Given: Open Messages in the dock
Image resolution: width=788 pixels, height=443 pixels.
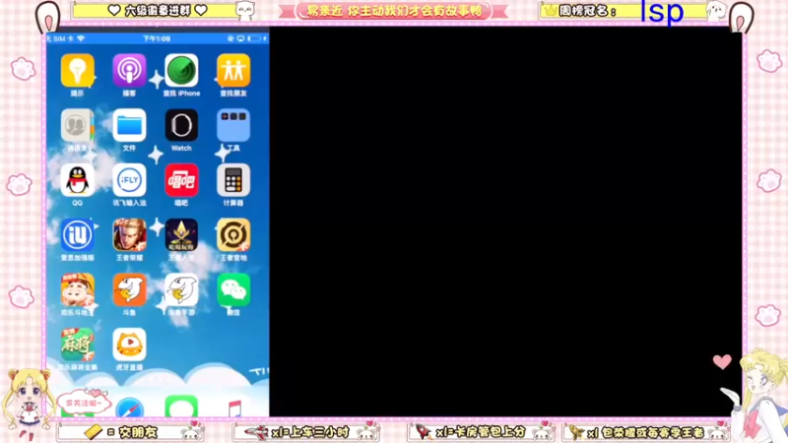Looking at the screenshot, I should point(181,407).
